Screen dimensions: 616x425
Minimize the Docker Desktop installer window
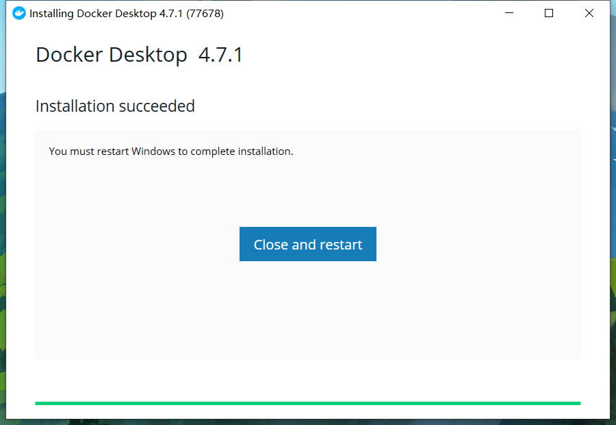click(x=509, y=14)
